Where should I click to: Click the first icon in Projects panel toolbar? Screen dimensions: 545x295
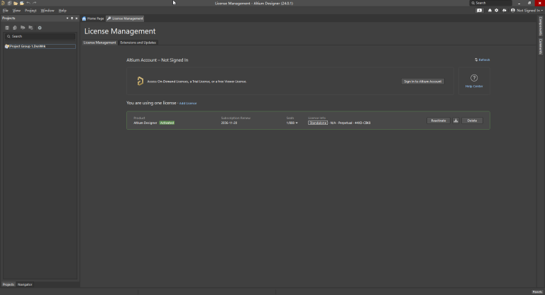(x=7, y=28)
